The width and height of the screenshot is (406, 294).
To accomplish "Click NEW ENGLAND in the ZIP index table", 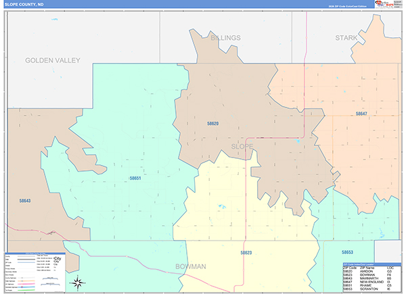I will 371,282.
